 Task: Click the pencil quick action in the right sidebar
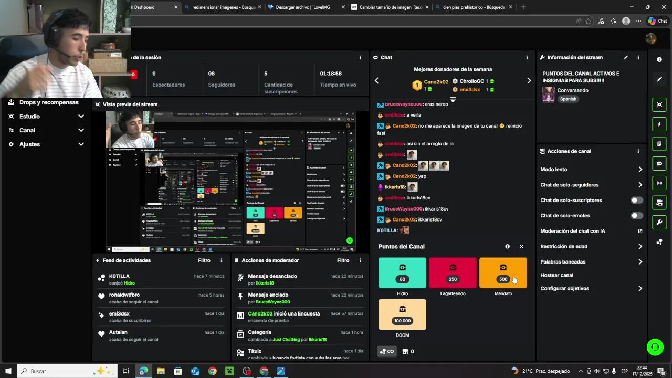coord(659,79)
